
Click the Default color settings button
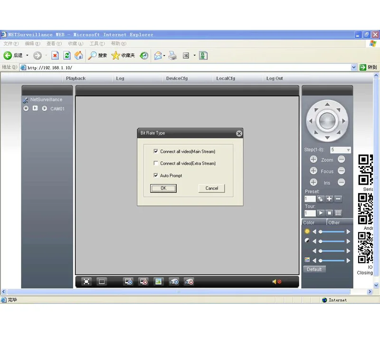tap(314, 269)
